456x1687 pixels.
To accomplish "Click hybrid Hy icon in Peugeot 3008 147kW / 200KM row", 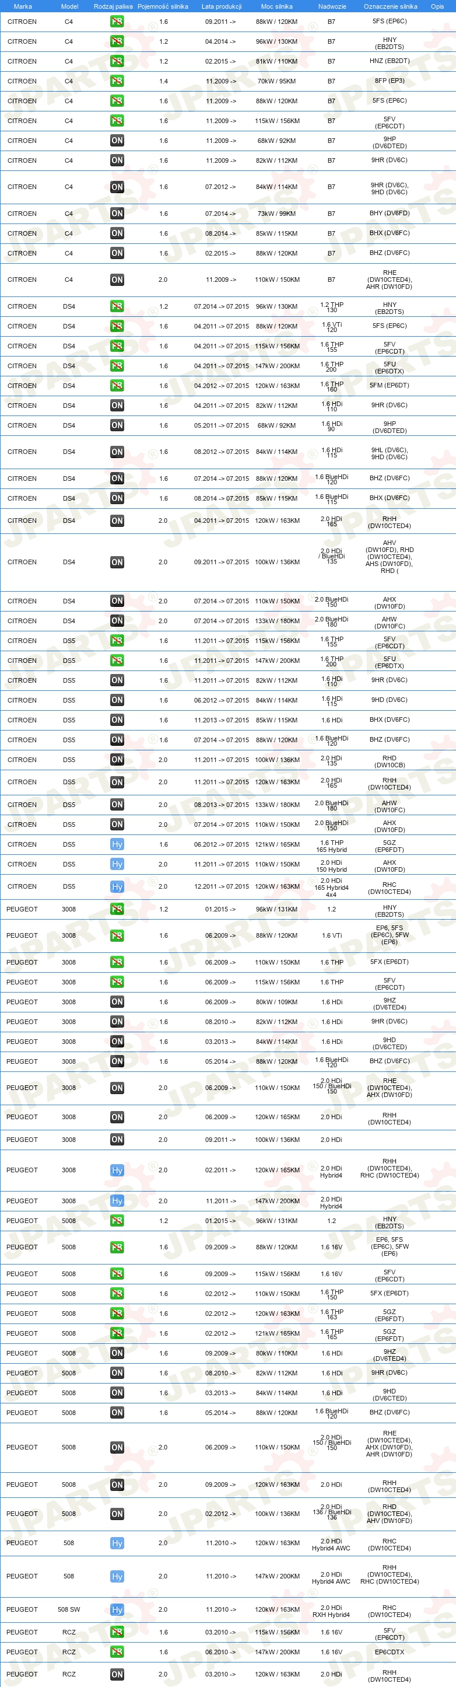I will [x=117, y=1201].
